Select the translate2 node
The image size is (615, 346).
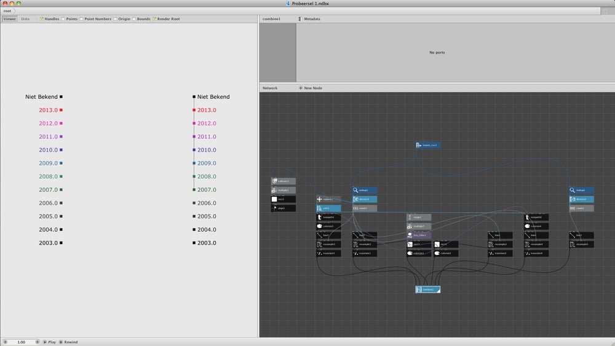point(500,253)
